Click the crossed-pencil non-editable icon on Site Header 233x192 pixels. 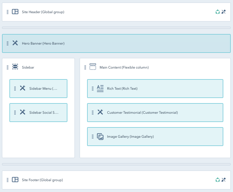[x=223, y=12]
